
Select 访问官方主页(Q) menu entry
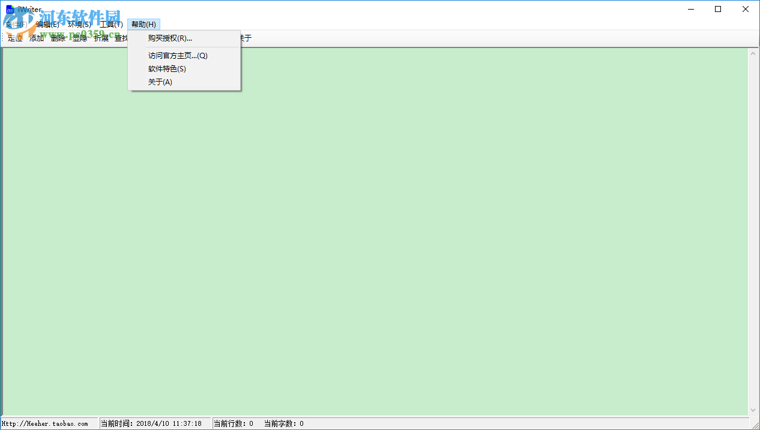point(178,55)
